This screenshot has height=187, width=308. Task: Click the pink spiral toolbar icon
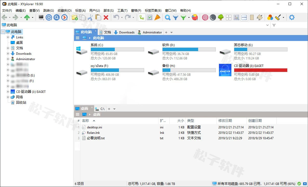click(205, 17)
